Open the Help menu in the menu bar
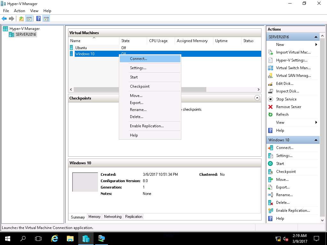The height and width of the screenshot is (245, 327). point(47,11)
